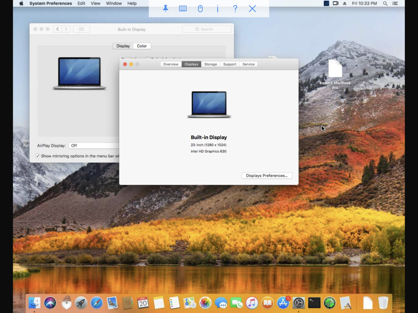
Task: Open Spotlight search in the menu bar
Action: [385, 3]
